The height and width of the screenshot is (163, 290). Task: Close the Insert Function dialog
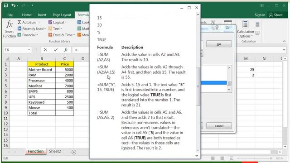227,28
